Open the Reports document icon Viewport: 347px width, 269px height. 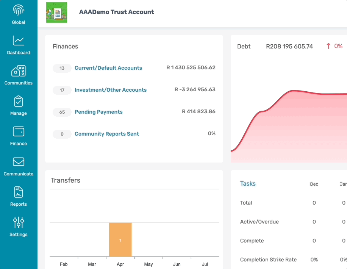click(18, 192)
